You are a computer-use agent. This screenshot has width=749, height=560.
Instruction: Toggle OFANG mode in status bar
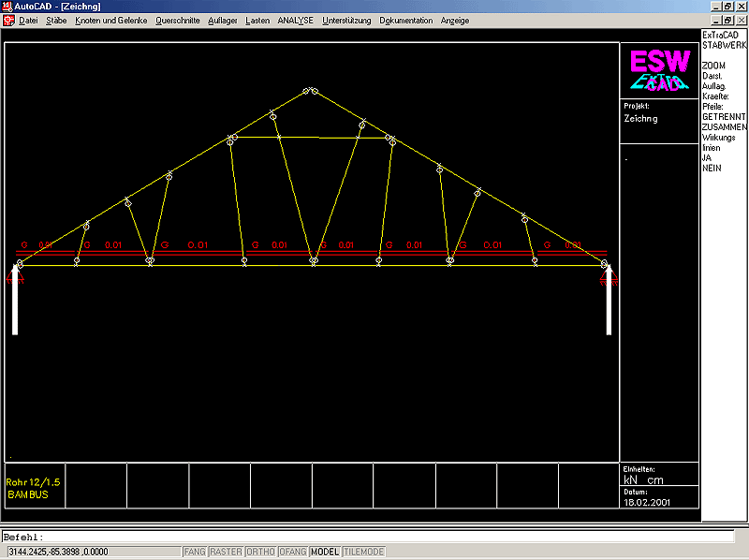coord(292,552)
